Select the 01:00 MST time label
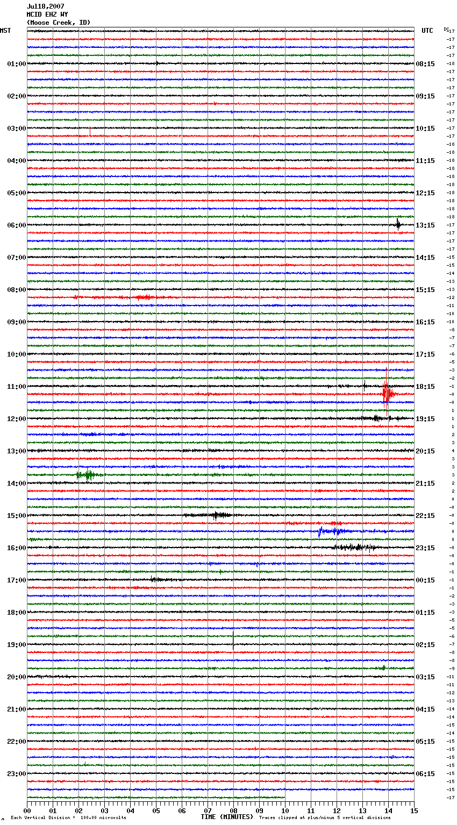 pos(17,64)
